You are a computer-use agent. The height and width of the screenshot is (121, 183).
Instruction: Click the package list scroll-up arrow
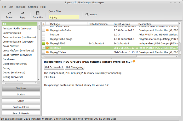pyautogui.click(x=180, y=23)
